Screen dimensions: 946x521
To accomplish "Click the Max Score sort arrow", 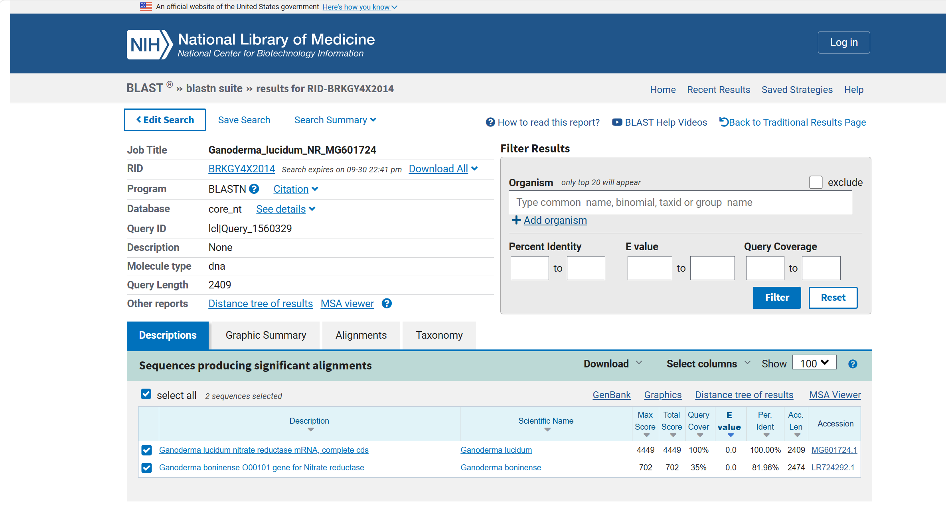I will tap(647, 435).
